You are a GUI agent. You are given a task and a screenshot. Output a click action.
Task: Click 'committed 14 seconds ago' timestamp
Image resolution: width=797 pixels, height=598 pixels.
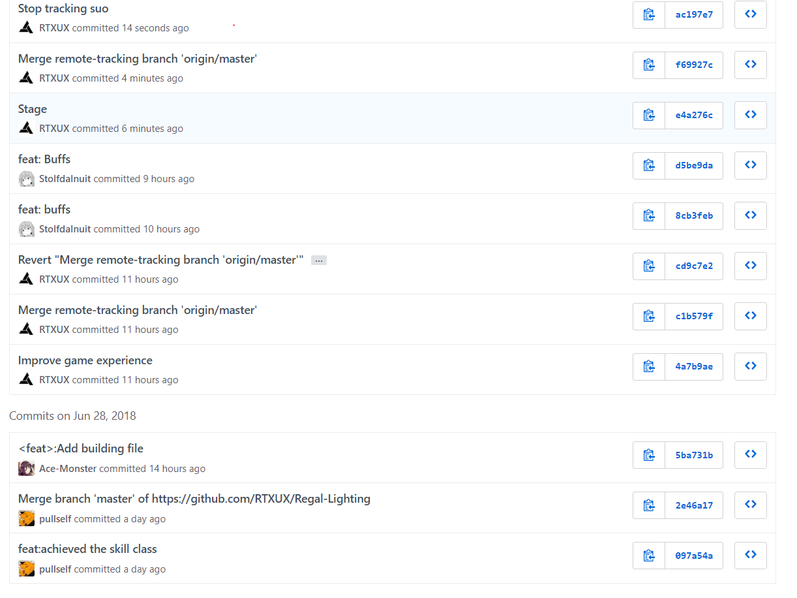point(130,28)
